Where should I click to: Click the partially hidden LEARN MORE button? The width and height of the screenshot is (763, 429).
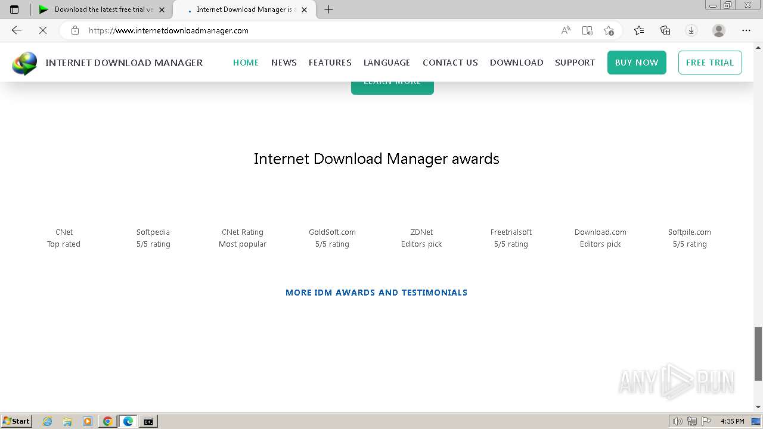[392, 88]
